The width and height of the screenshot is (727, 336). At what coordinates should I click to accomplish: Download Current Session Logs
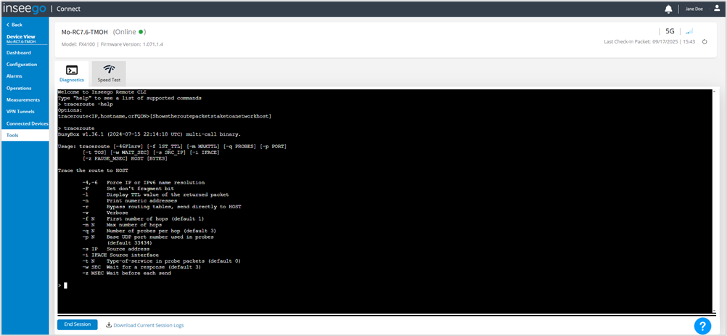[x=144, y=325]
